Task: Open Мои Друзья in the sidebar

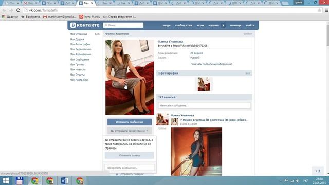Action: click(77, 39)
